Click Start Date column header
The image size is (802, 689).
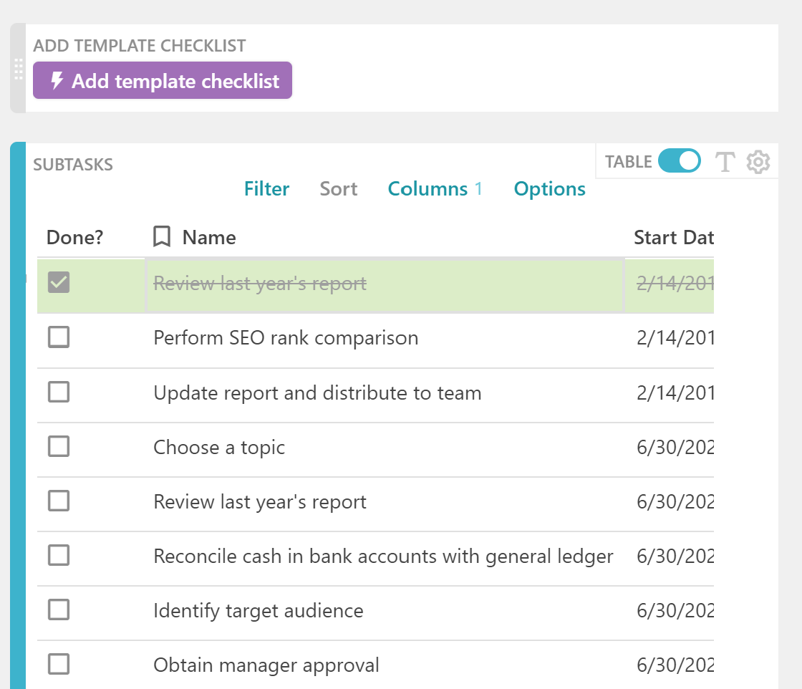pos(673,237)
